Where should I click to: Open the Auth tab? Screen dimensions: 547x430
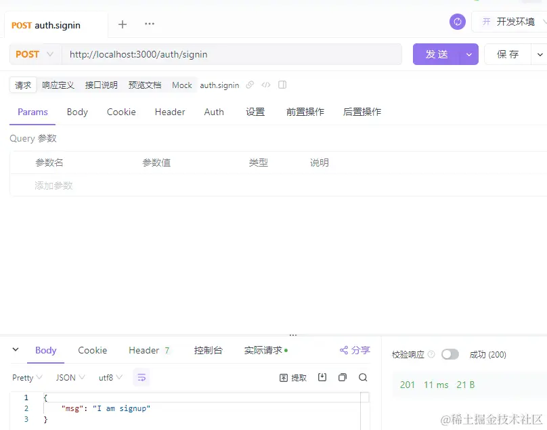tap(214, 112)
